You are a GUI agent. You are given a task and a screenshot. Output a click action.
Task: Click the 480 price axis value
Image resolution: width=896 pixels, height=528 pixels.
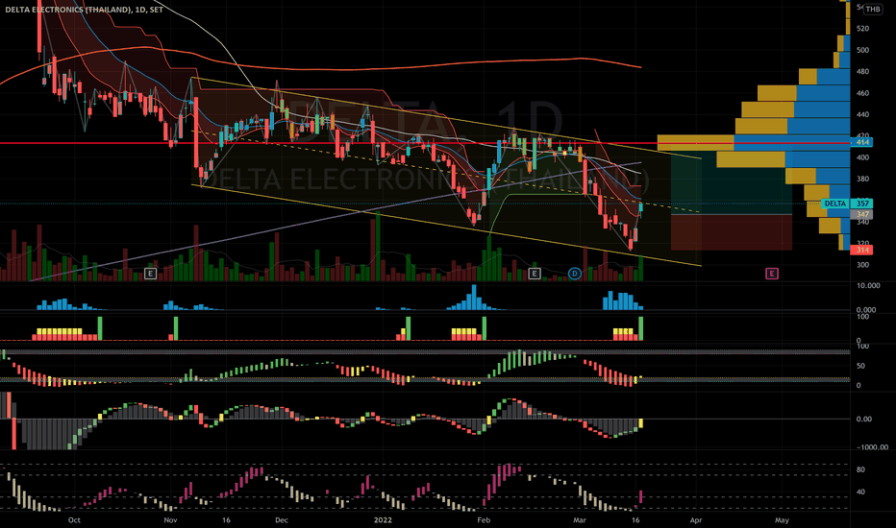(863, 71)
